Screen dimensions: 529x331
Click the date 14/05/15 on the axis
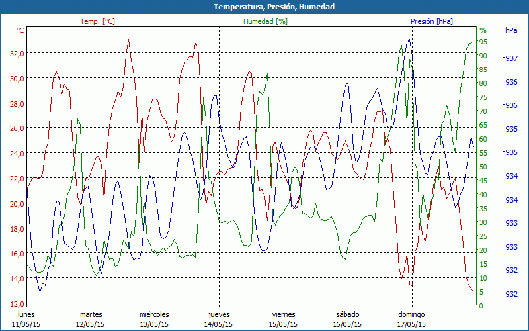click(219, 324)
